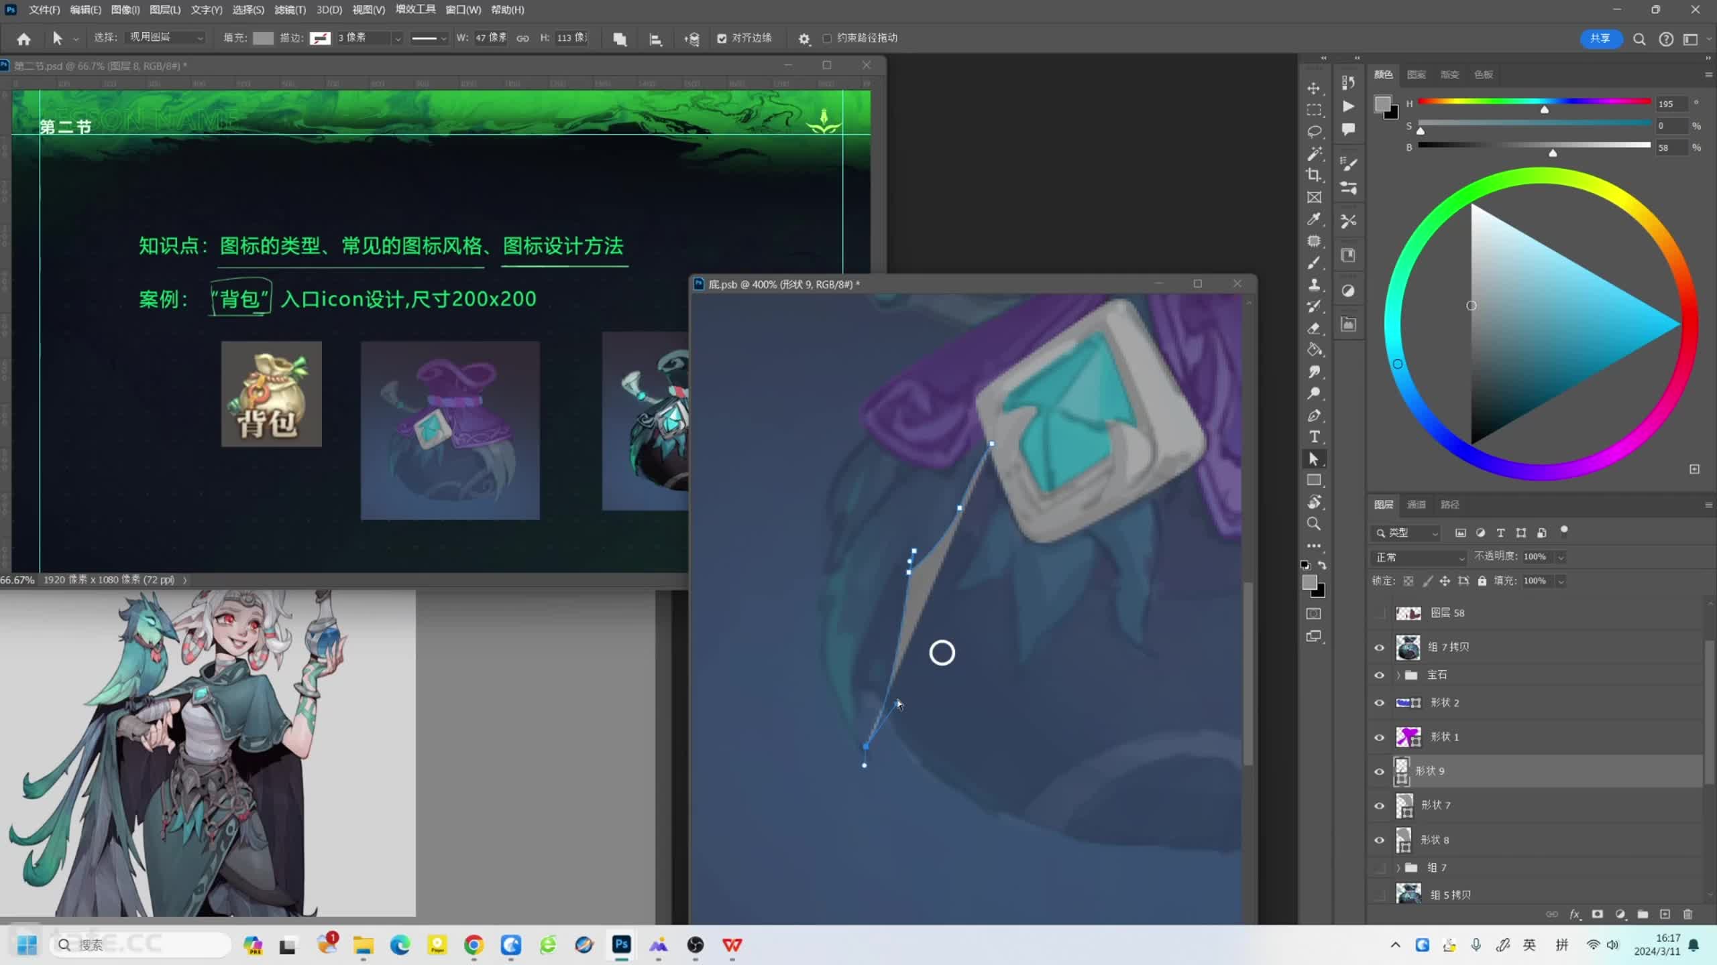This screenshot has width=1717, height=965.
Task: Open the blend mode 正常 dropdown
Action: 1419,558
